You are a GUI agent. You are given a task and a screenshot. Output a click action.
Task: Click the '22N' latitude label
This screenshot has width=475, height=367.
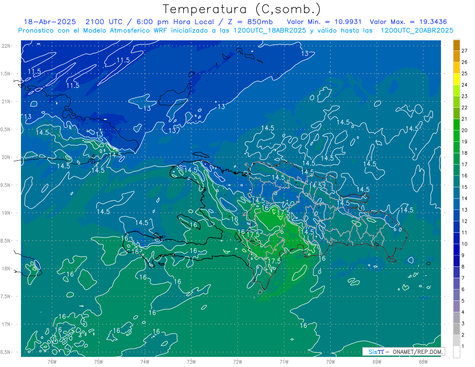pos(7,46)
